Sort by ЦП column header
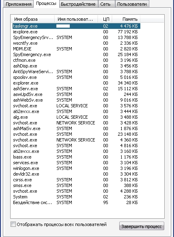This screenshot has width=174, height=237. [105, 19]
